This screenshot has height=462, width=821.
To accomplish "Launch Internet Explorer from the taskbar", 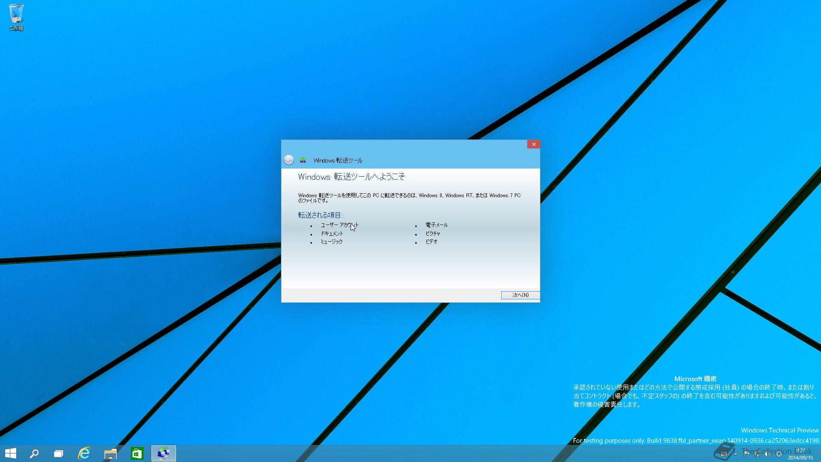I will coord(84,453).
